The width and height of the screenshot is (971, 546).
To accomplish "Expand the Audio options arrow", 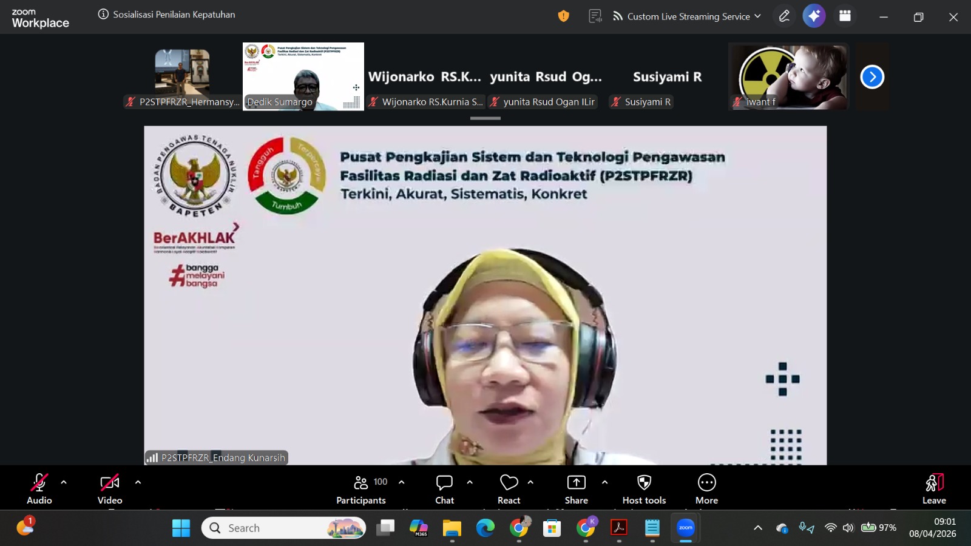I will pos(64,482).
